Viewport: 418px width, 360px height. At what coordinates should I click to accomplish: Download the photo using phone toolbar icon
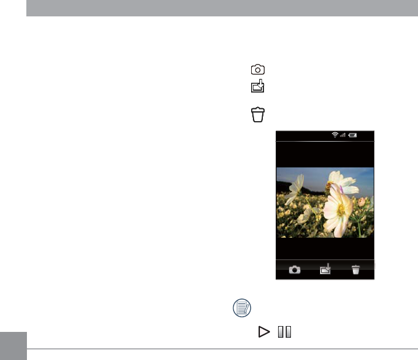coord(326,269)
